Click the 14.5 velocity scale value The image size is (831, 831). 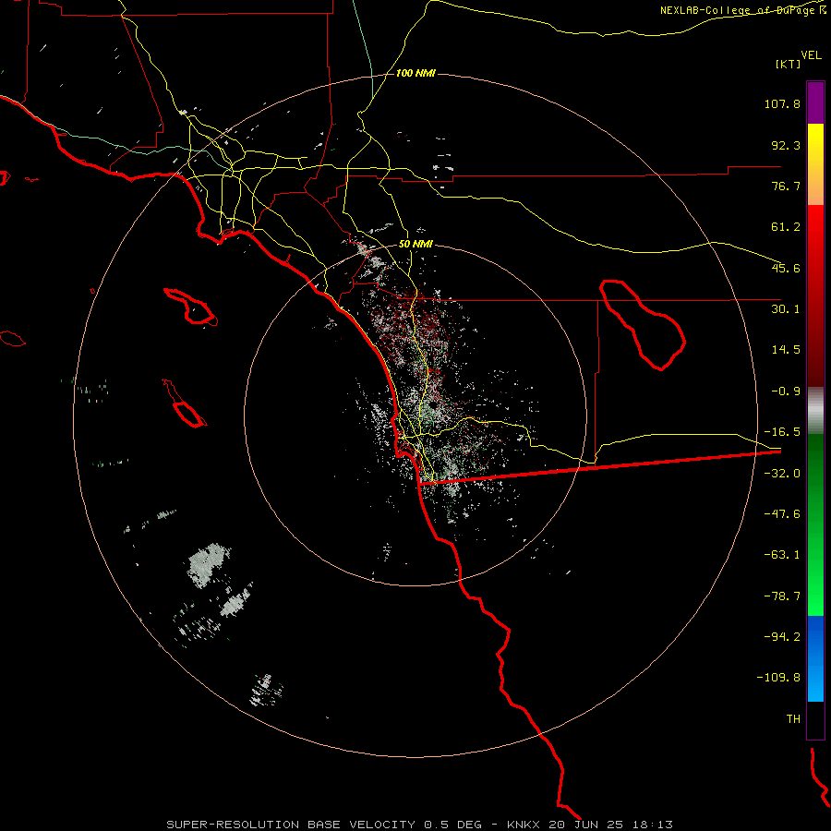pos(786,350)
